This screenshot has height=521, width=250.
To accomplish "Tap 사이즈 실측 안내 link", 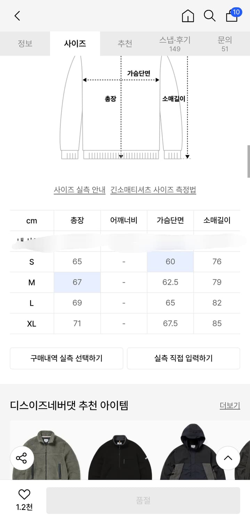I will [x=79, y=189].
